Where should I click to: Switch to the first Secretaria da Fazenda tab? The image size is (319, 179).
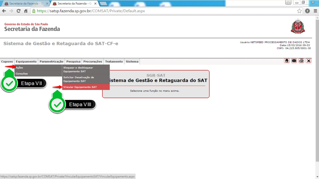25,4
